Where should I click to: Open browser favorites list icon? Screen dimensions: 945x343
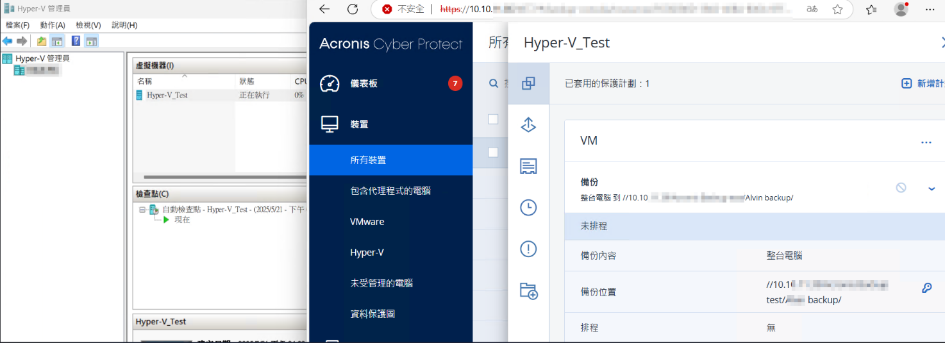pos(871,9)
